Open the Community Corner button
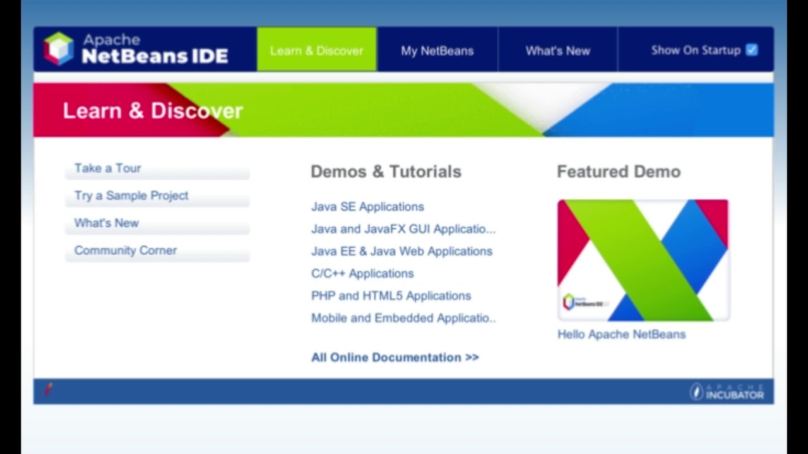808x454 pixels. click(157, 251)
